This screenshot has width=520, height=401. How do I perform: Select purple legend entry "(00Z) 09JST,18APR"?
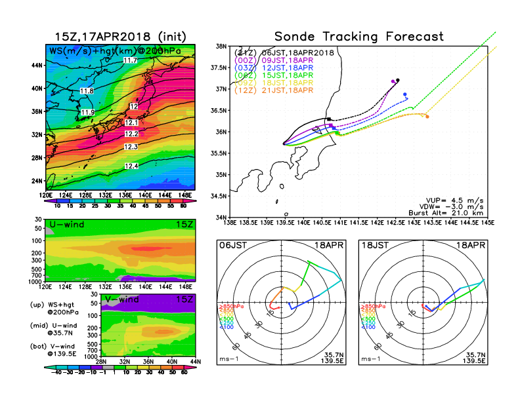pyautogui.click(x=274, y=60)
